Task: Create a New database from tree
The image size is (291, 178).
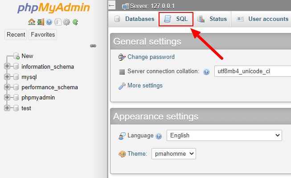Action: [x=27, y=56]
